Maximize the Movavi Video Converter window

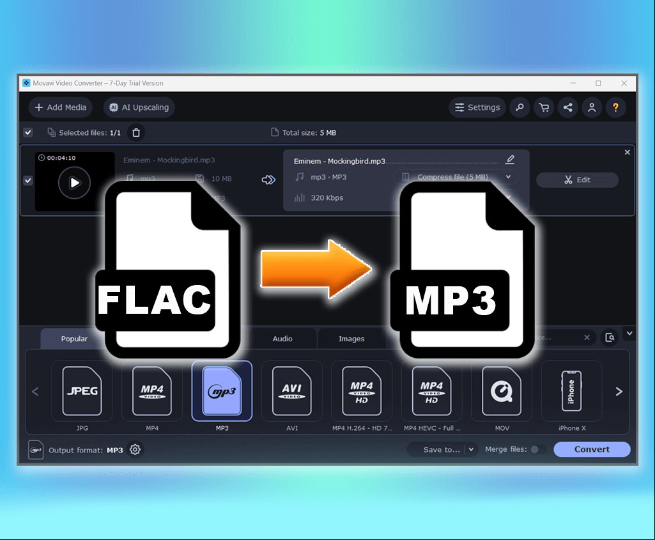coord(598,84)
